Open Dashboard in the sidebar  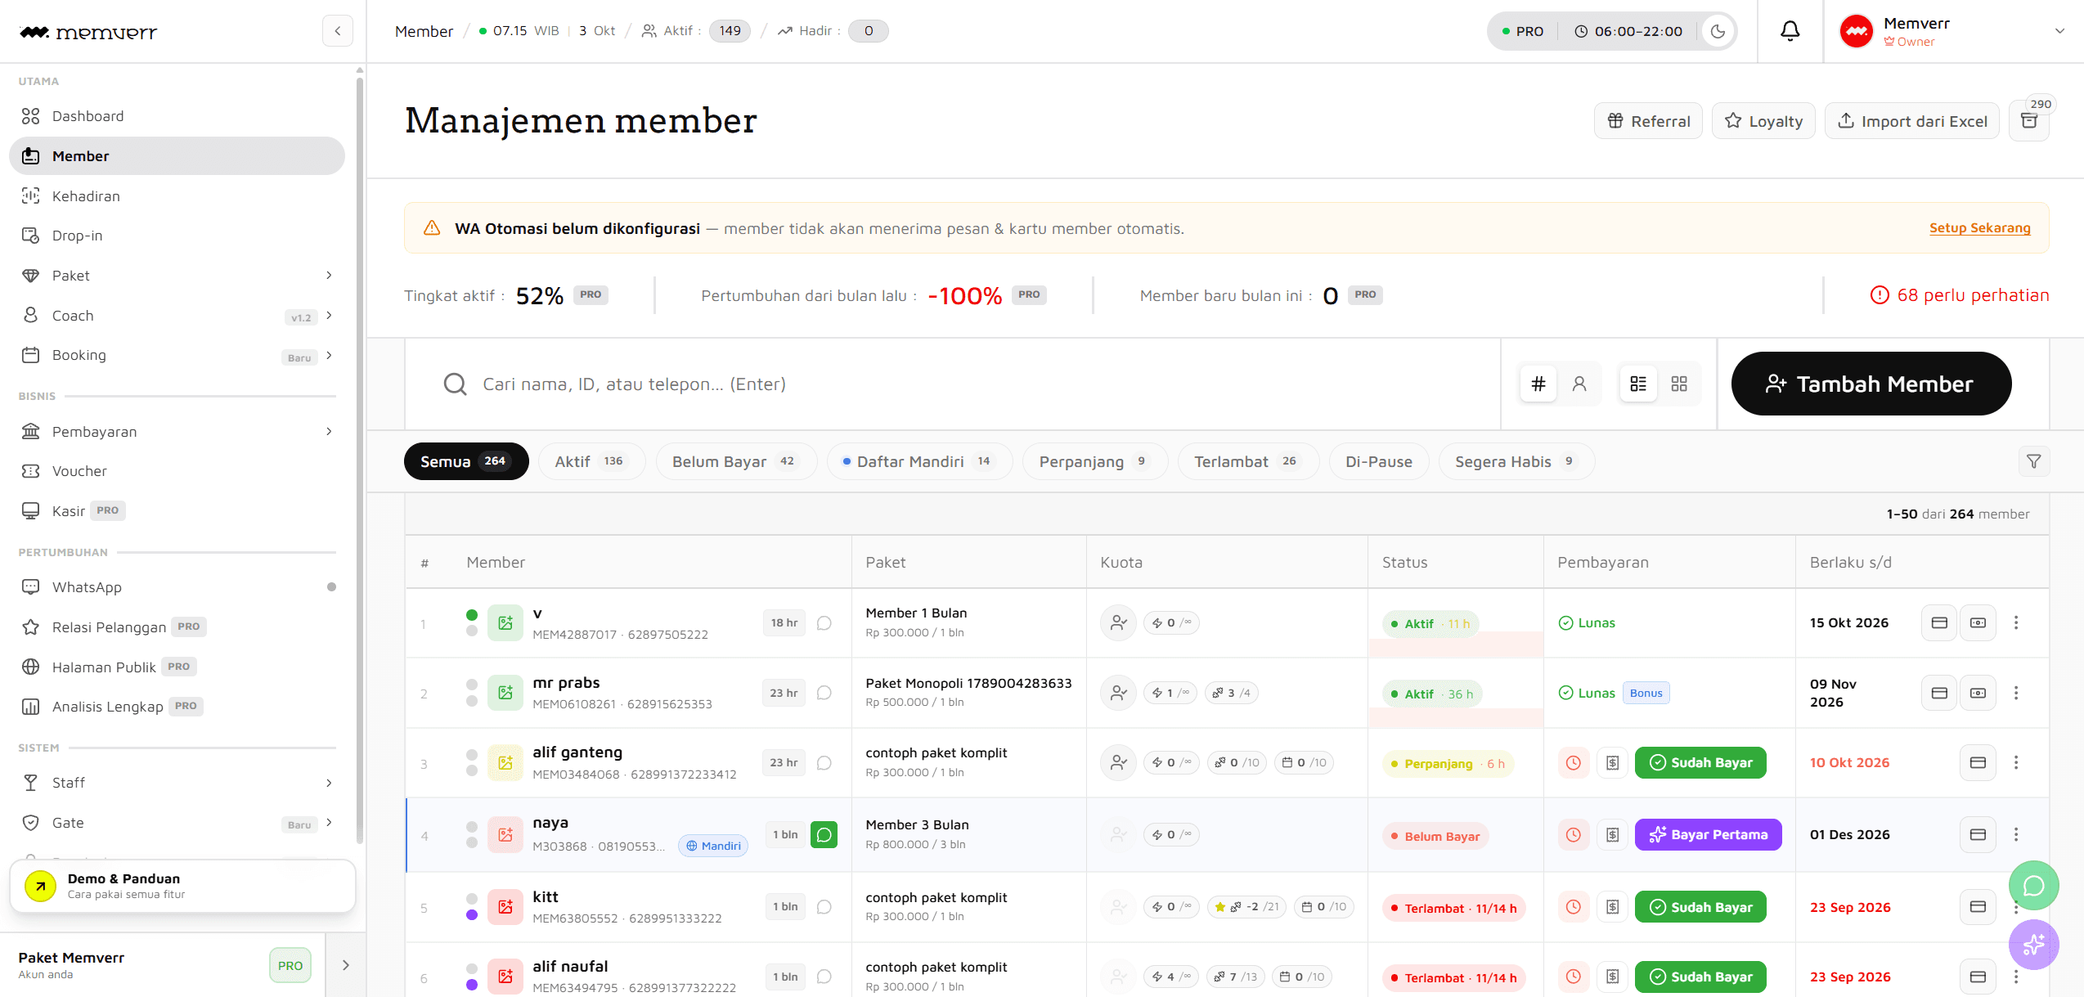click(x=177, y=116)
